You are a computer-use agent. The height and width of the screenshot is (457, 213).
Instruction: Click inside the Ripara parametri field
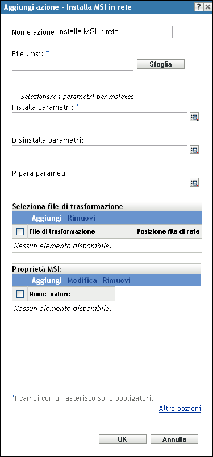(x=99, y=184)
